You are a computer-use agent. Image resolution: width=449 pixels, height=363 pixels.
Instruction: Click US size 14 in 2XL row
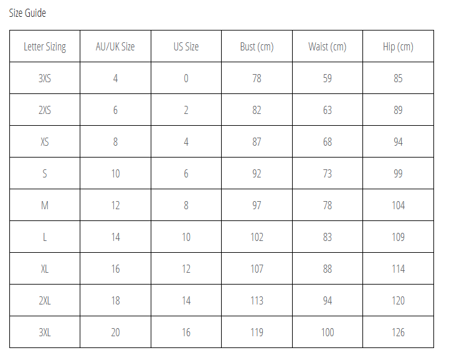(186, 301)
